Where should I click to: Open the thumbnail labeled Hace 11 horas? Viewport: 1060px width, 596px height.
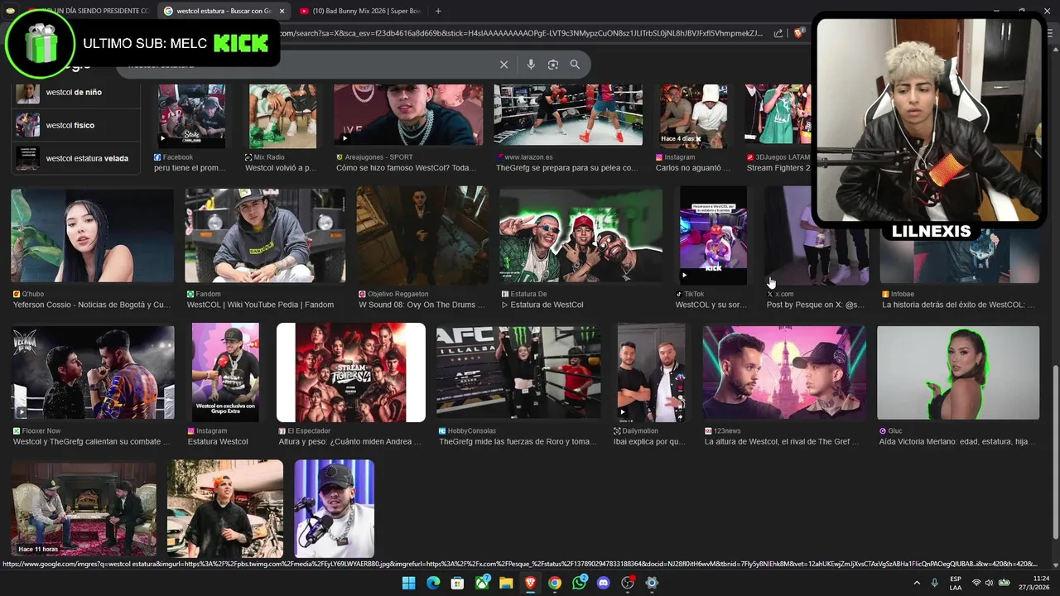pyautogui.click(x=84, y=508)
